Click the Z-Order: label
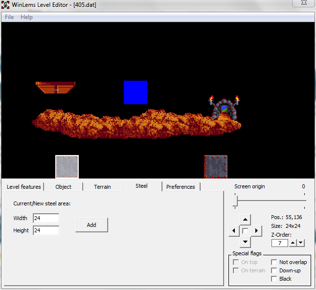Viewport: 316px width, 290px height. coord(281,235)
